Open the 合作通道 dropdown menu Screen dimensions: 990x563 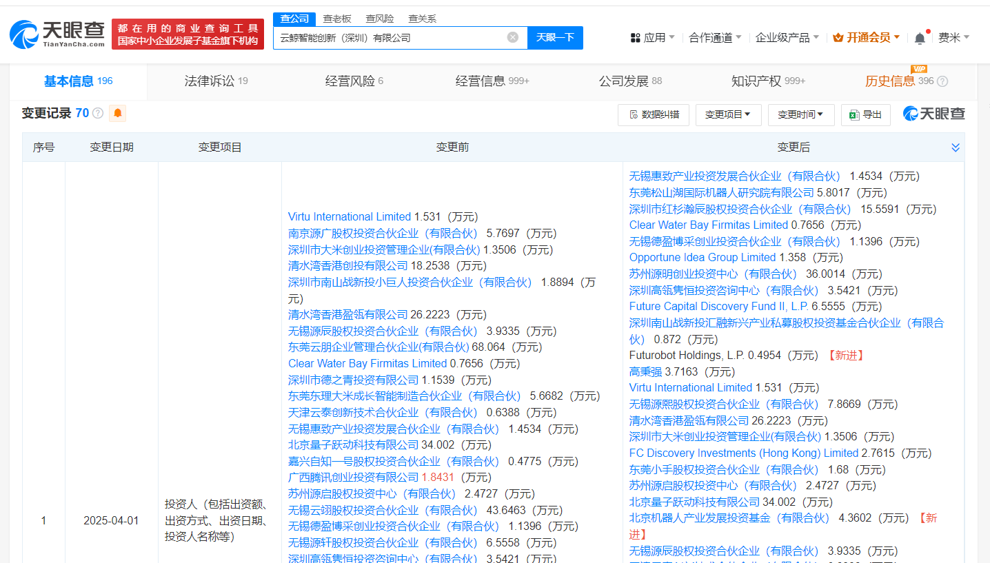point(715,38)
